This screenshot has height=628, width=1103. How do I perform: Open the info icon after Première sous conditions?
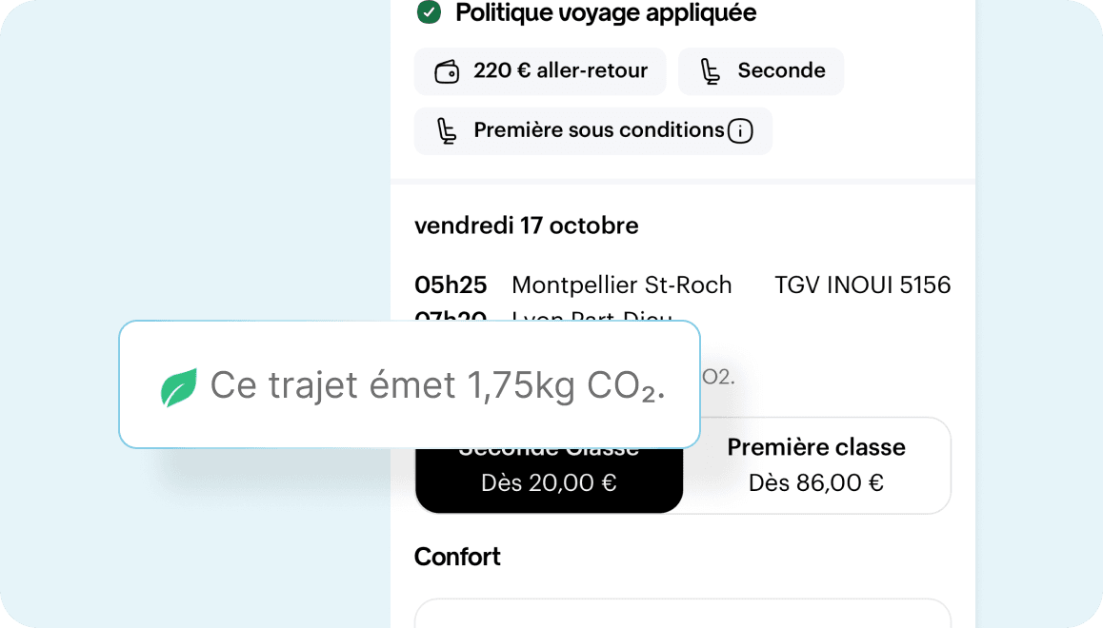point(740,131)
